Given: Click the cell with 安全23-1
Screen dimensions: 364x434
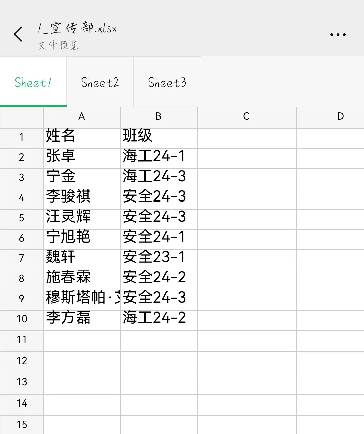Looking at the screenshot, I should click(158, 259).
